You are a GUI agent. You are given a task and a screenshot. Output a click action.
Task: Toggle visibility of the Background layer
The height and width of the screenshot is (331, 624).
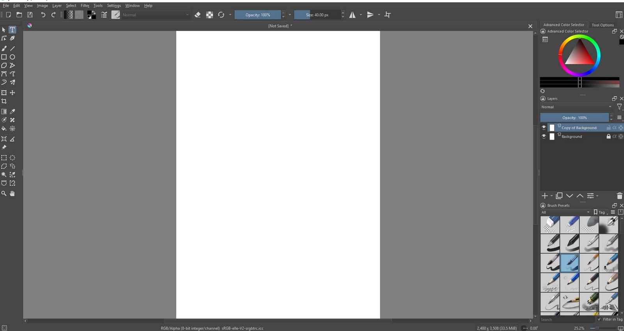[x=544, y=137]
